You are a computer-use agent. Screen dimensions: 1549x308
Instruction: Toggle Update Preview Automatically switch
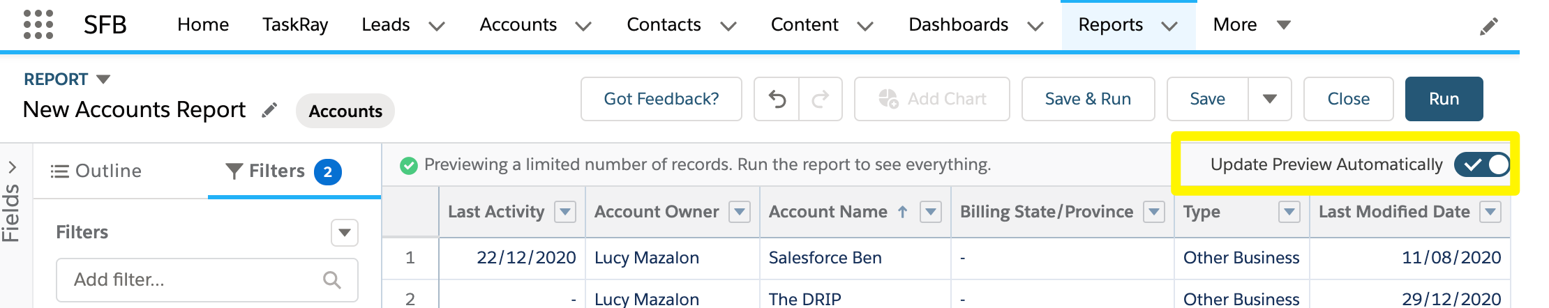[1482, 164]
